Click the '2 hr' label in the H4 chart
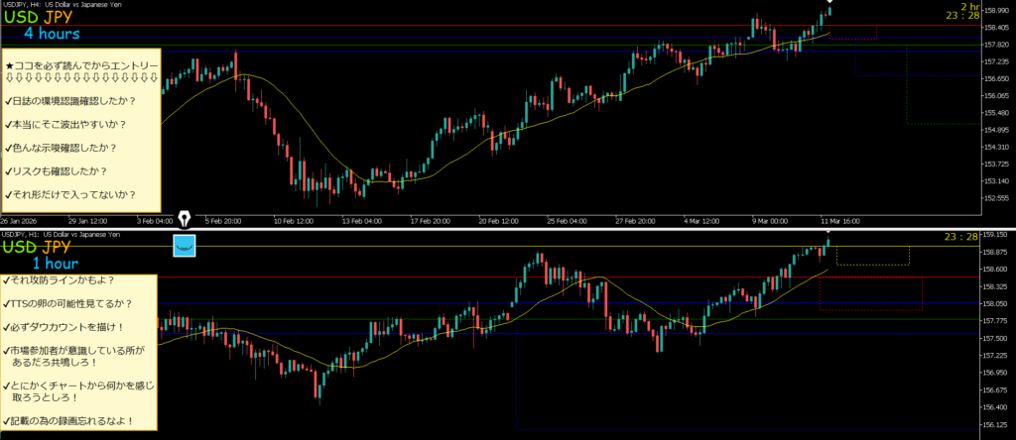1016x440 pixels. 968,6
